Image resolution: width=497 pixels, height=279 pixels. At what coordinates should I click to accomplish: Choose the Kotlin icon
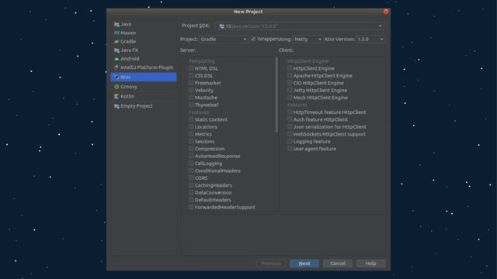116,96
